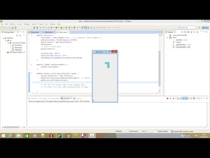Click Package Explorer horizontal scrollbar thumb
This screenshot has height=158, width=210.
11,127
